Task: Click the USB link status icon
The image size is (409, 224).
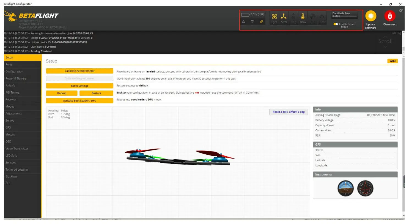Action: [x=261, y=21]
